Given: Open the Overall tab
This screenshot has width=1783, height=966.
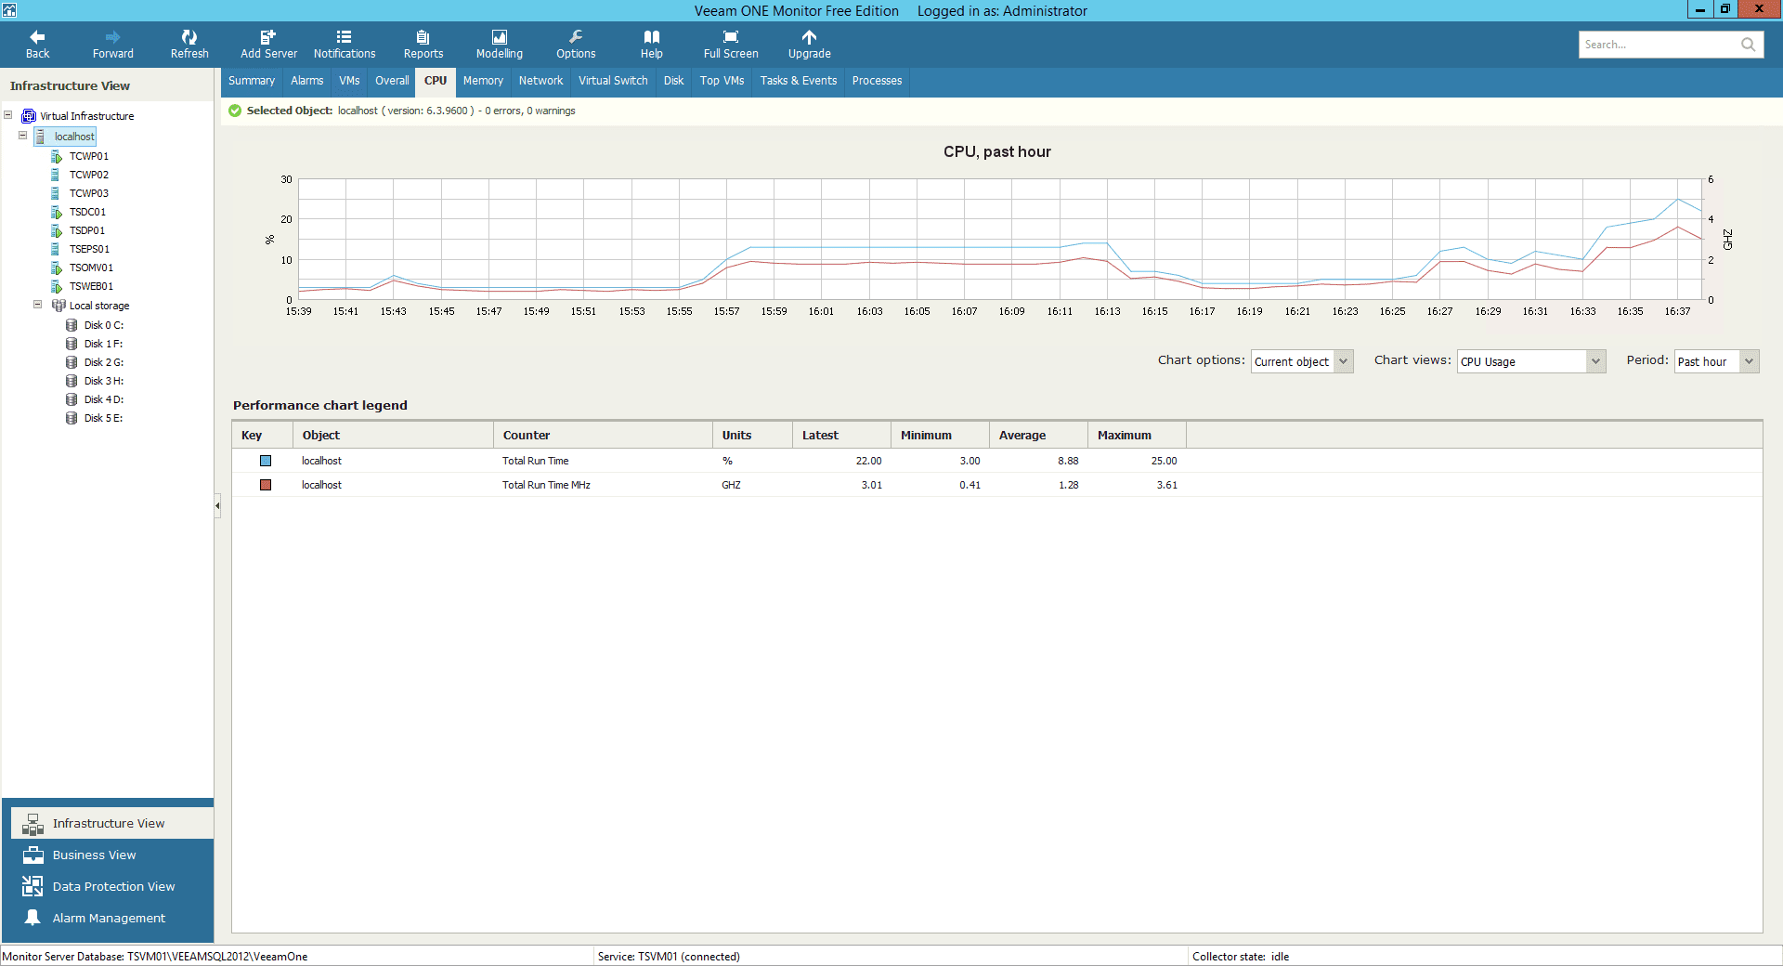Looking at the screenshot, I should click(392, 81).
